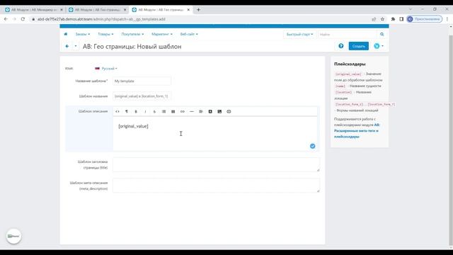Image resolution: width=453 pixels, height=255 pixels.
Task: Insert a link via editor toolbar
Action: (183, 112)
